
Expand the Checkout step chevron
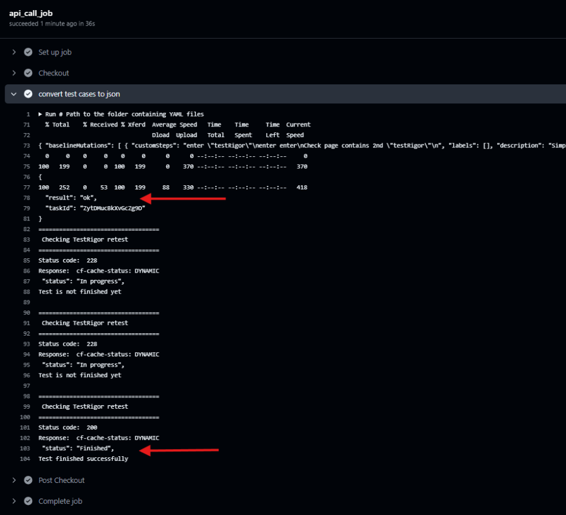coord(14,73)
